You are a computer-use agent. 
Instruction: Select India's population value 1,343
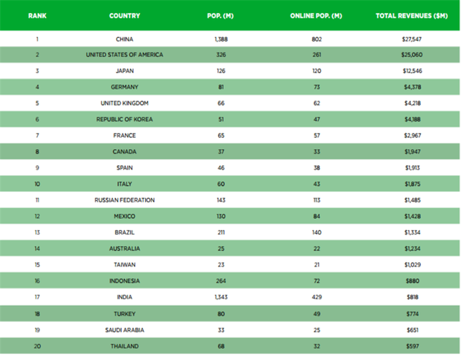point(221,297)
